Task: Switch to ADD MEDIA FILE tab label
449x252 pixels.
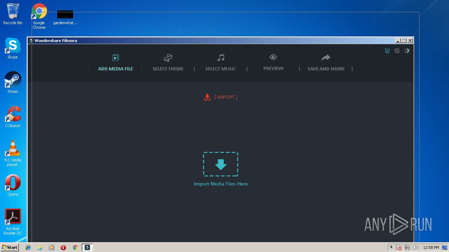Action: [115, 69]
